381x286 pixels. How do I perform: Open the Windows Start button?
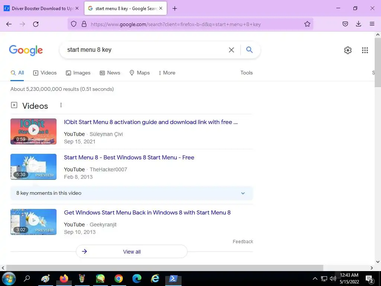(x=9, y=279)
